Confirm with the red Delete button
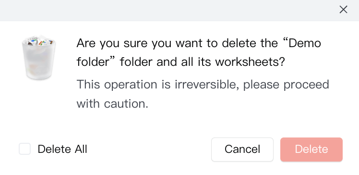The image size is (359, 175). [x=311, y=150]
